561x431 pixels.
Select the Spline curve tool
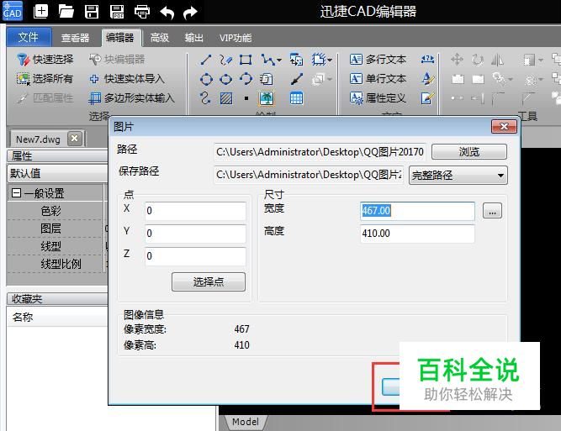[x=206, y=98]
